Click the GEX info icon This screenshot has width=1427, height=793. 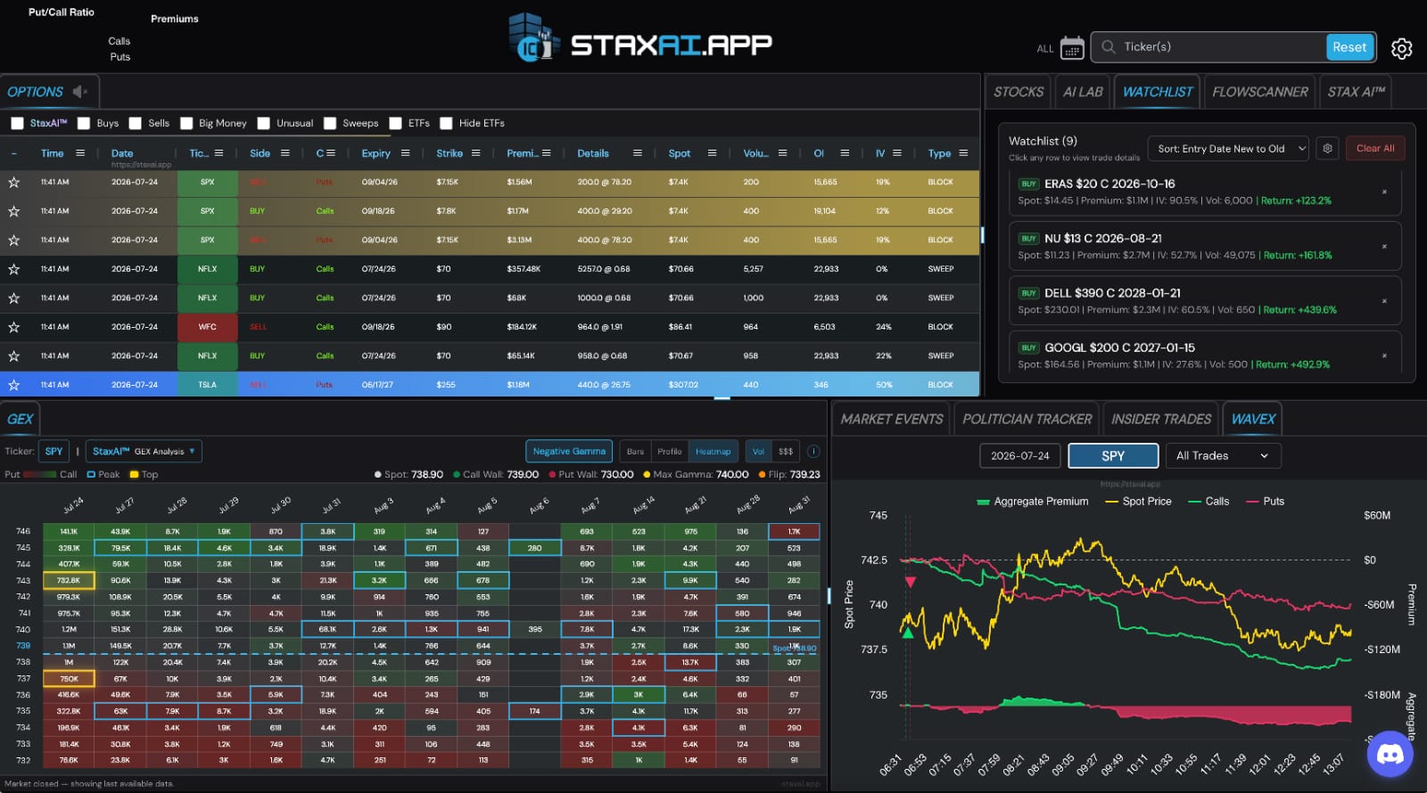813,452
